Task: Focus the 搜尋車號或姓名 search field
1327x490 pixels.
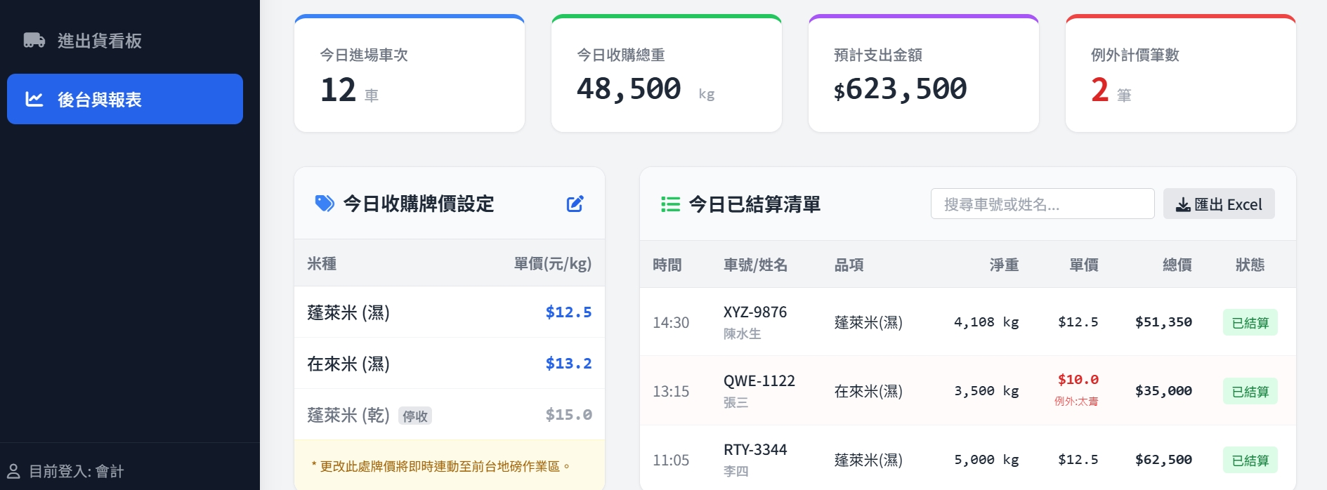Action: (x=1042, y=204)
